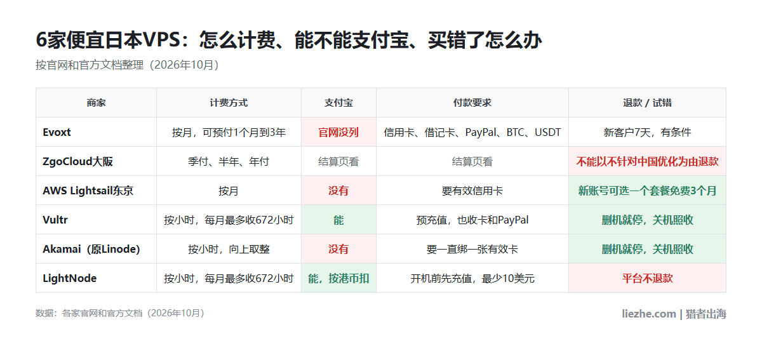
Task: Select the "Vultr" vendor cell
Action: coord(96,220)
